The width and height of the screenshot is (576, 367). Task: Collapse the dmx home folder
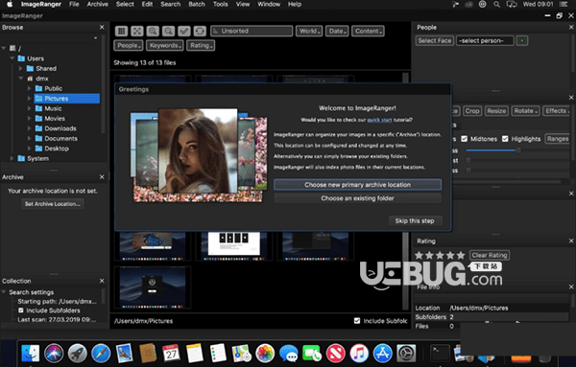tap(20, 79)
